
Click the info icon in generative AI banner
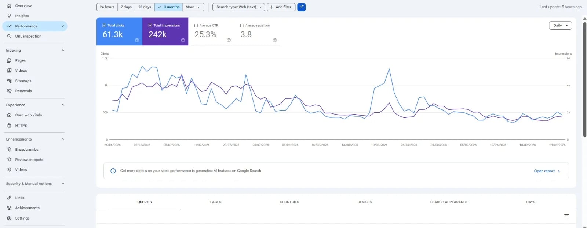pos(113,171)
